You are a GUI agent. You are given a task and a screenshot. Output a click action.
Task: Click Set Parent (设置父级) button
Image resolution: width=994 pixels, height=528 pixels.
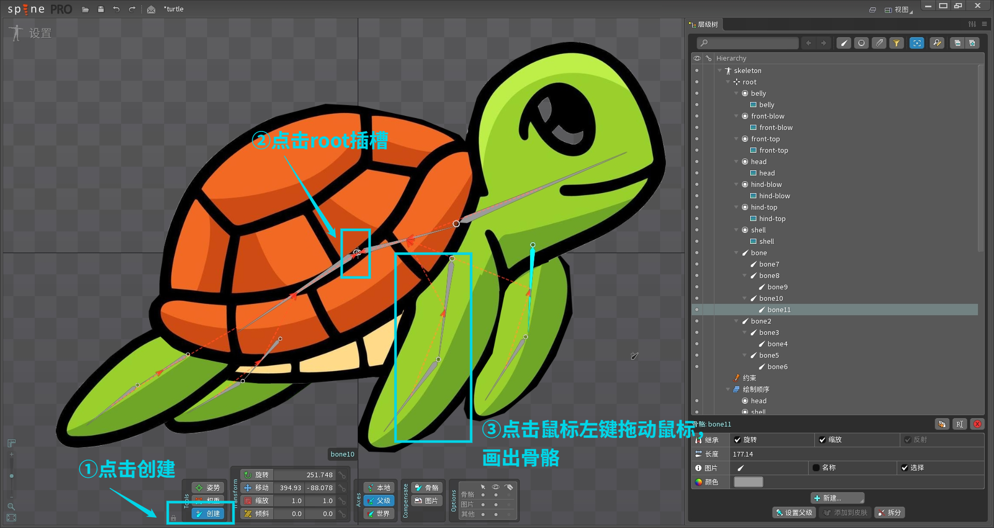(x=794, y=512)
